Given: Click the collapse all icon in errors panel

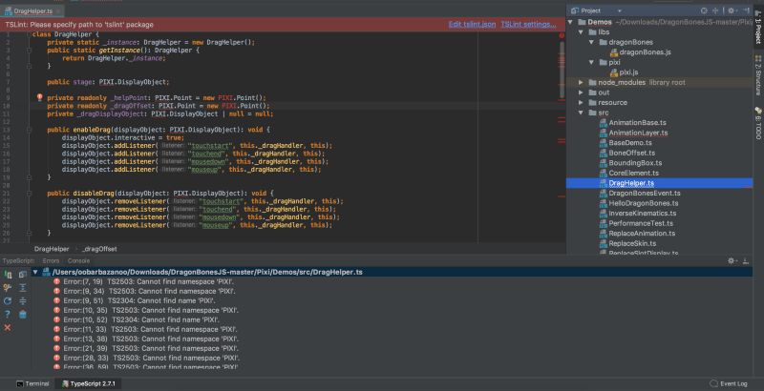Looking at the screenshot, I should (x=22, y=301).
